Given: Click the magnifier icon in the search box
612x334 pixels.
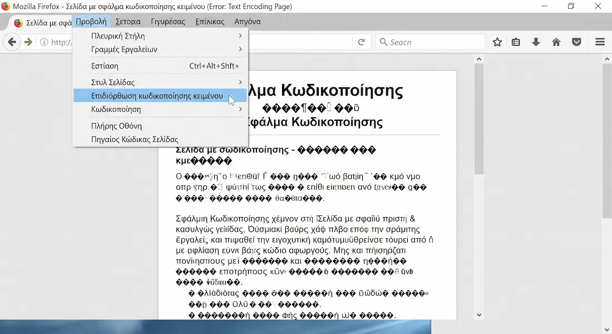Looking at the screenshot, I should tap(383, 42).
